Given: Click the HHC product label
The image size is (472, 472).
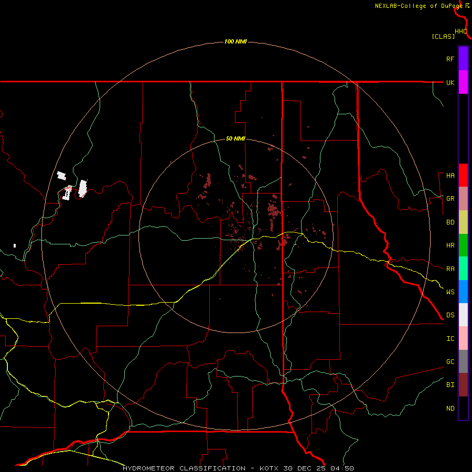Looking at the screenshot, I should pyautogui.click(x=461, y=31).
